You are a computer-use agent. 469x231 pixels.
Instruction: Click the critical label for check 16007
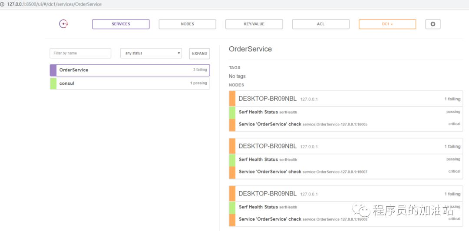[x=454, y=171]
